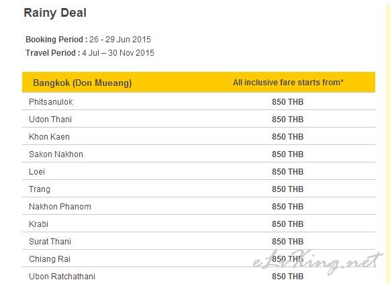Select the Phitsanulok destination row
390x284 pixels.
[x=199, y=101]
